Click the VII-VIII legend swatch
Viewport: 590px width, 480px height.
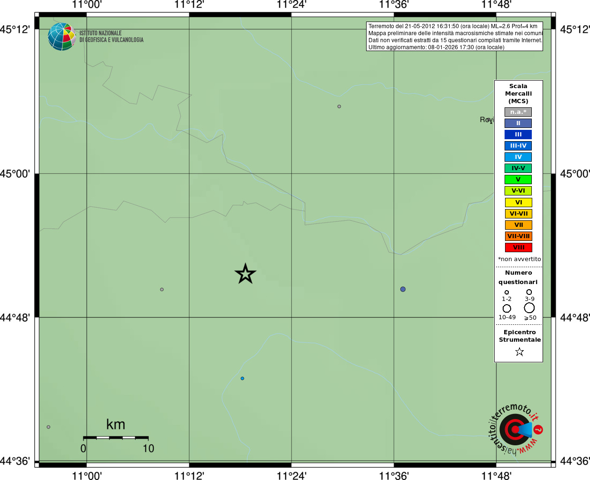pyautogui.click(x=519, y=236)
